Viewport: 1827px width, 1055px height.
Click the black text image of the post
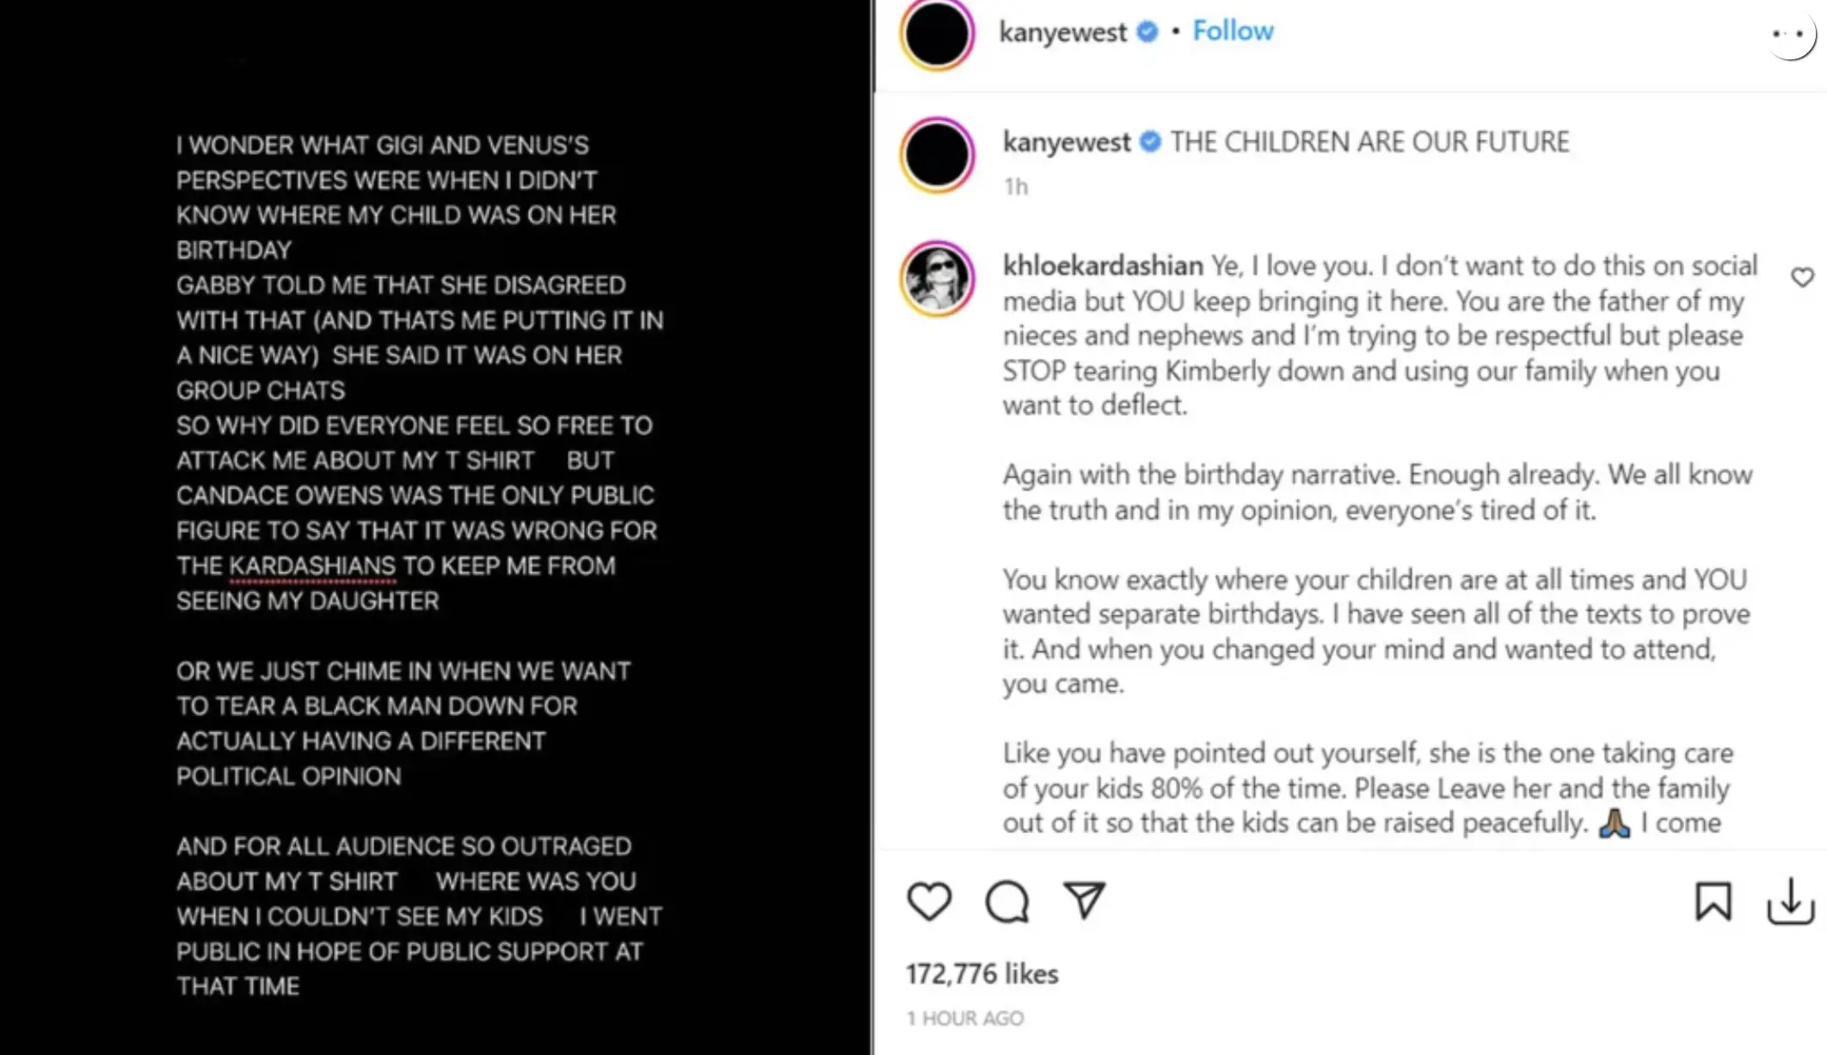click(435, 527)
